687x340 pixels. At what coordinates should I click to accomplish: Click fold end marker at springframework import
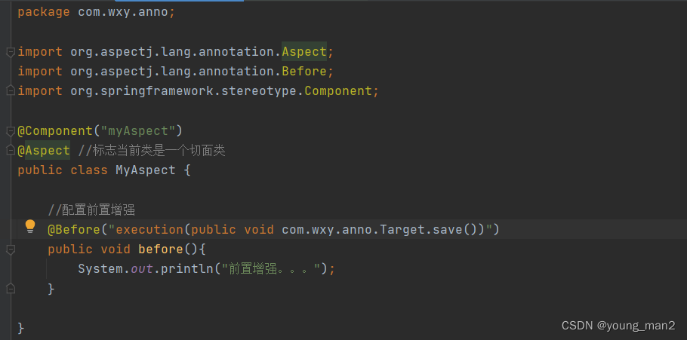(10, 91)
